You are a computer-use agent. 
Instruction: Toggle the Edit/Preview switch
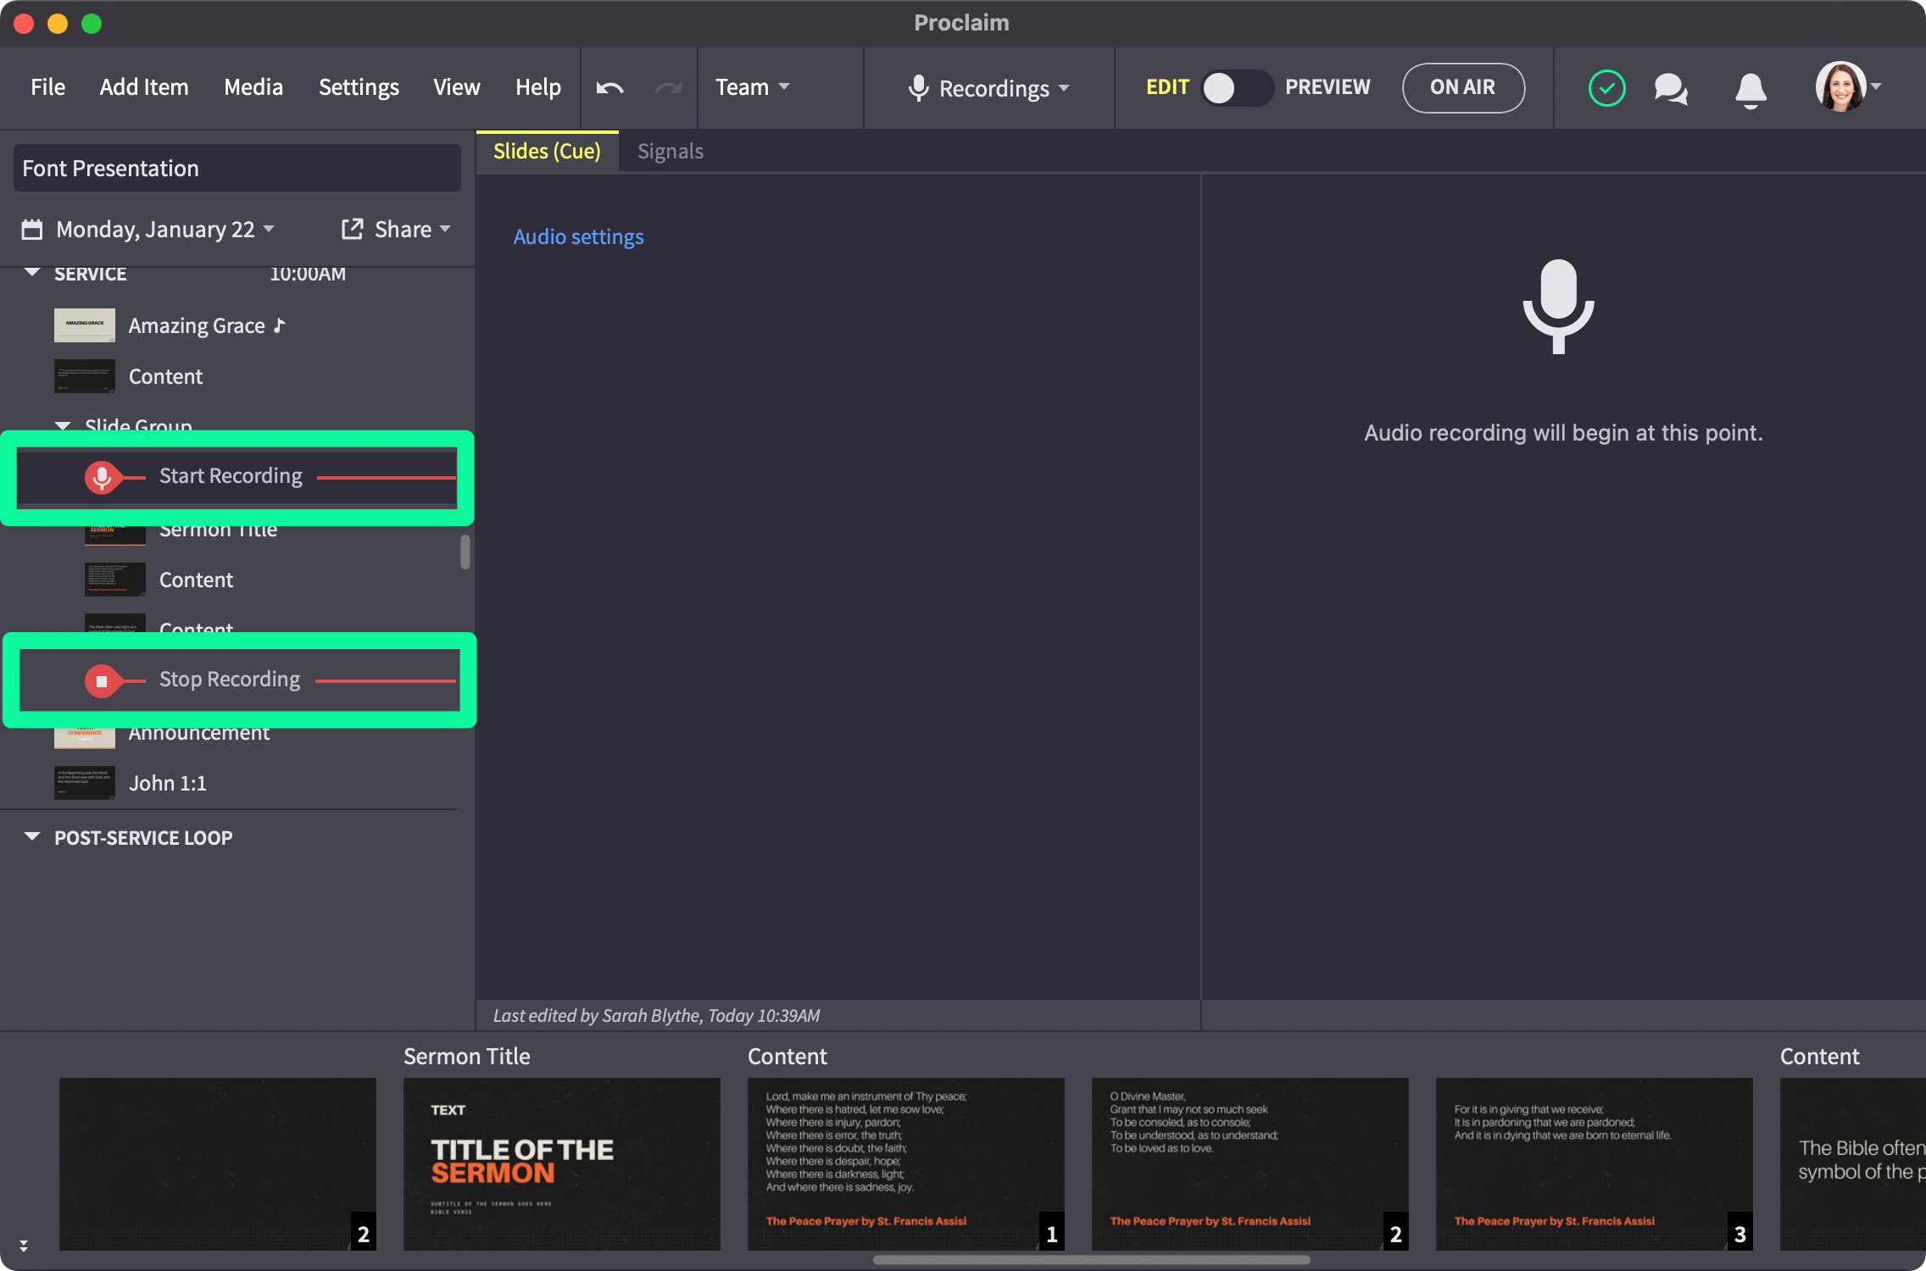point(1237,88)
